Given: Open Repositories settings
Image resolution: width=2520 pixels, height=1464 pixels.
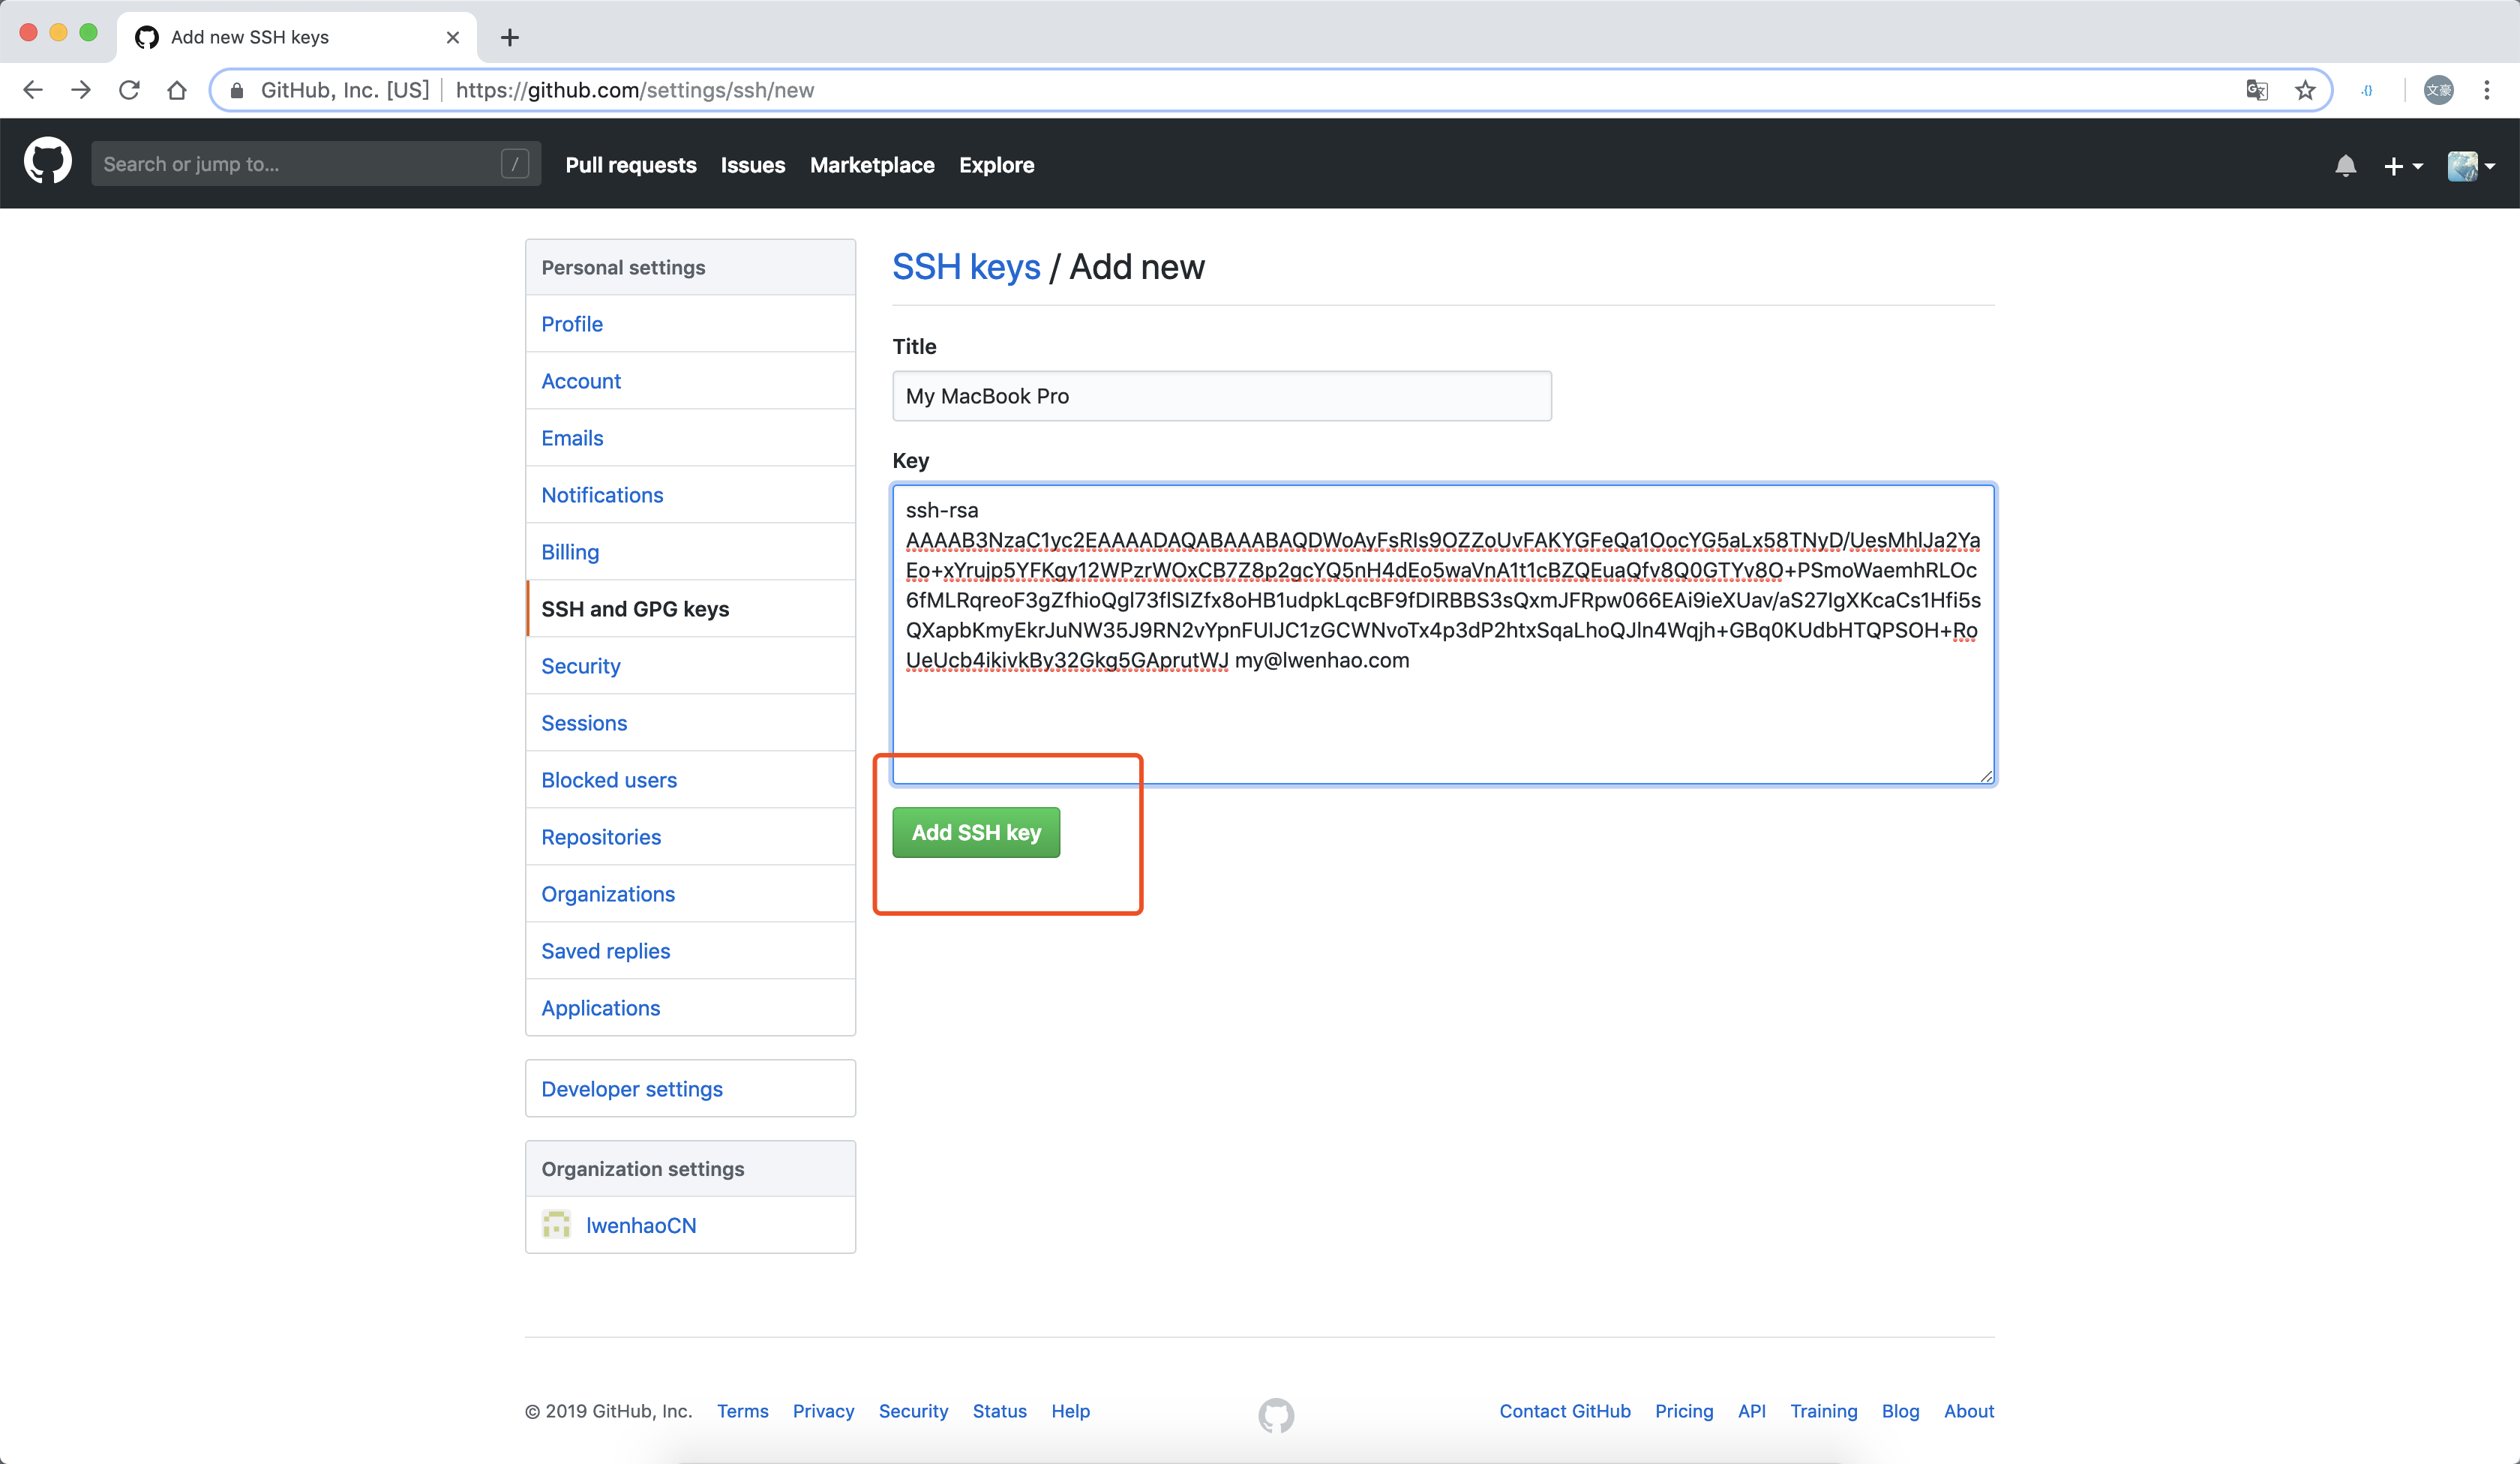Looking at the screenshot, I should tap(690, 837).
